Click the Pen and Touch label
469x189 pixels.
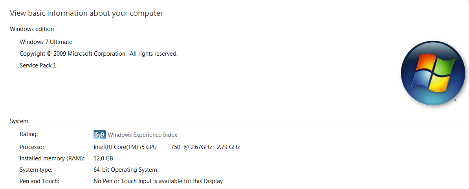coord(39,181)
